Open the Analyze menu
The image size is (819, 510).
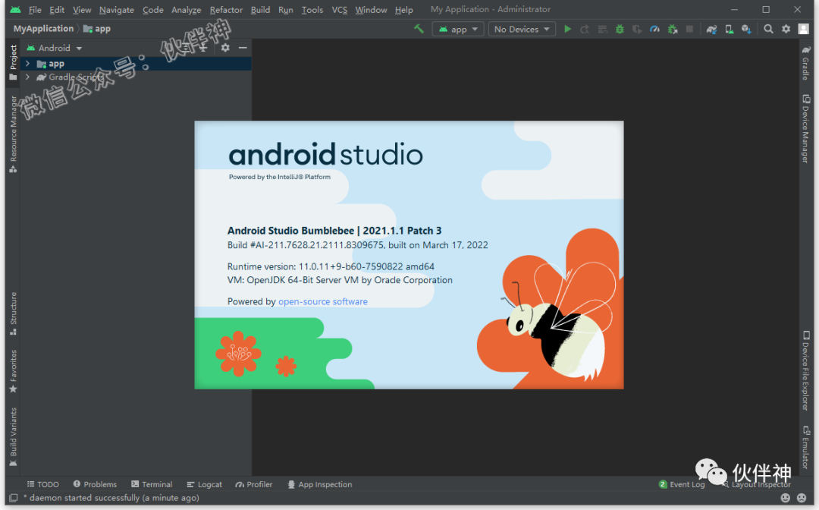tap(187, 9)
